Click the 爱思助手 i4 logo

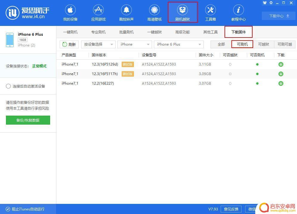tap(27, 13)
